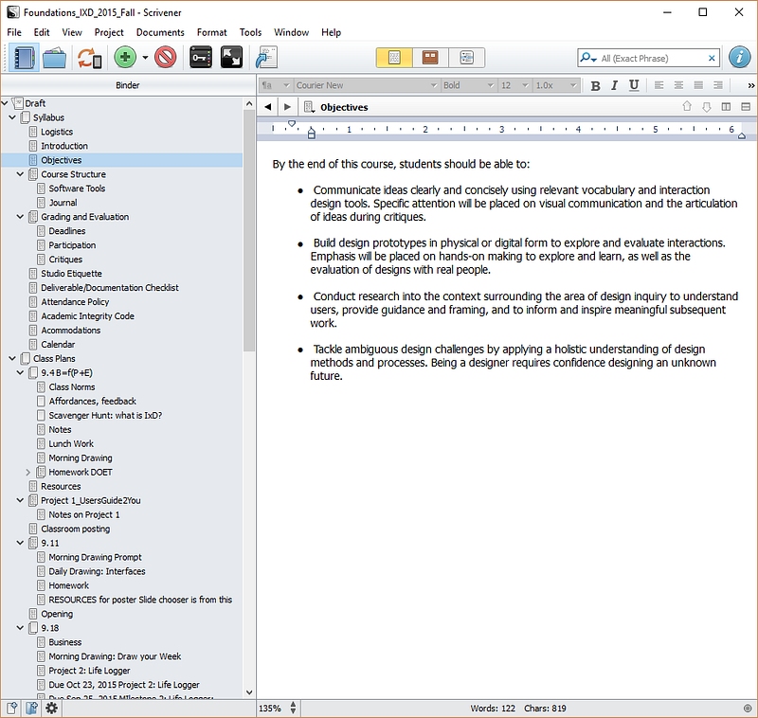Screen dimensions: 758x718
Task: Clear the search field with X
Action: (x=712, y=59)
